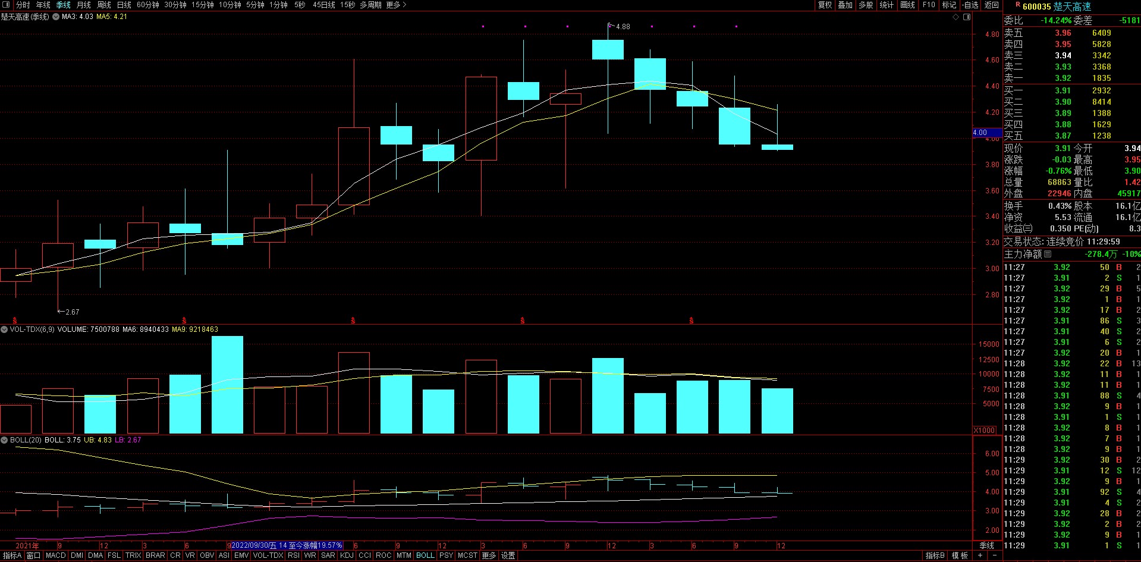Switch to the 日线 daily chart
Image resolution: width=1141 pixels, height=562 pixels.
coord(124,5)
